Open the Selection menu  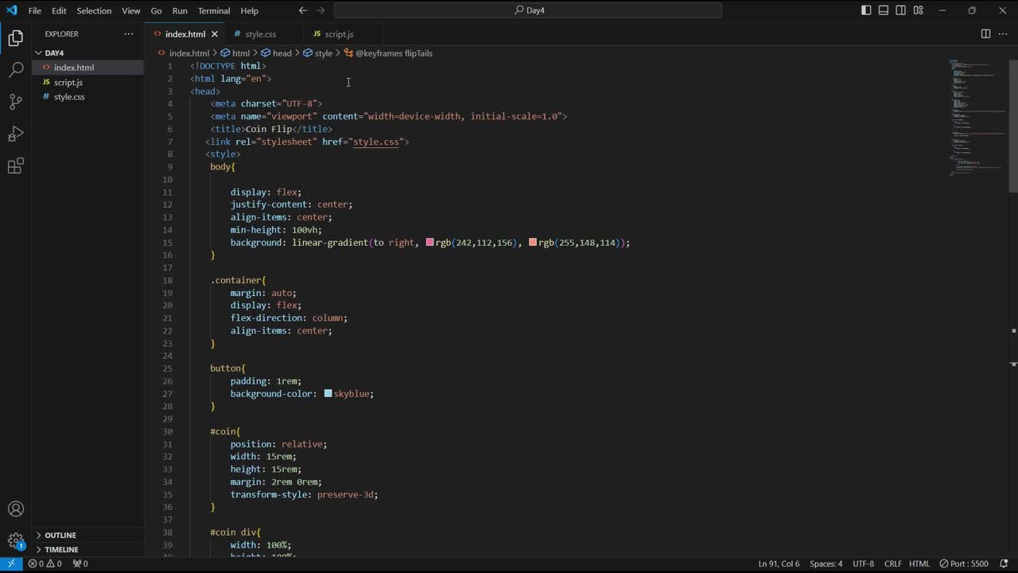click(94, 10)
